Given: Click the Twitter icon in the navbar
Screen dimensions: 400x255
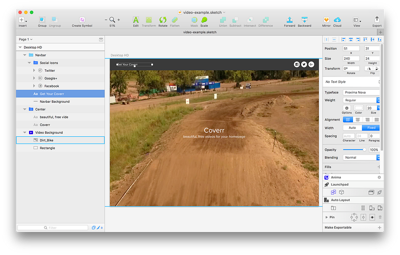Looking at the screenshot, I should (x=304, y=64).
